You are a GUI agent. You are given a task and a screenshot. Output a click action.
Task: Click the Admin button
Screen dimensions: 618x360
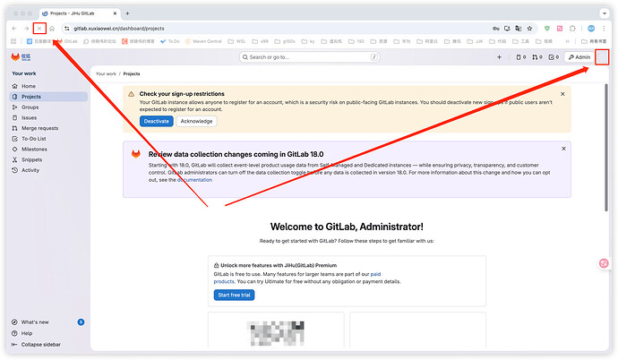(x=579, y=57)
